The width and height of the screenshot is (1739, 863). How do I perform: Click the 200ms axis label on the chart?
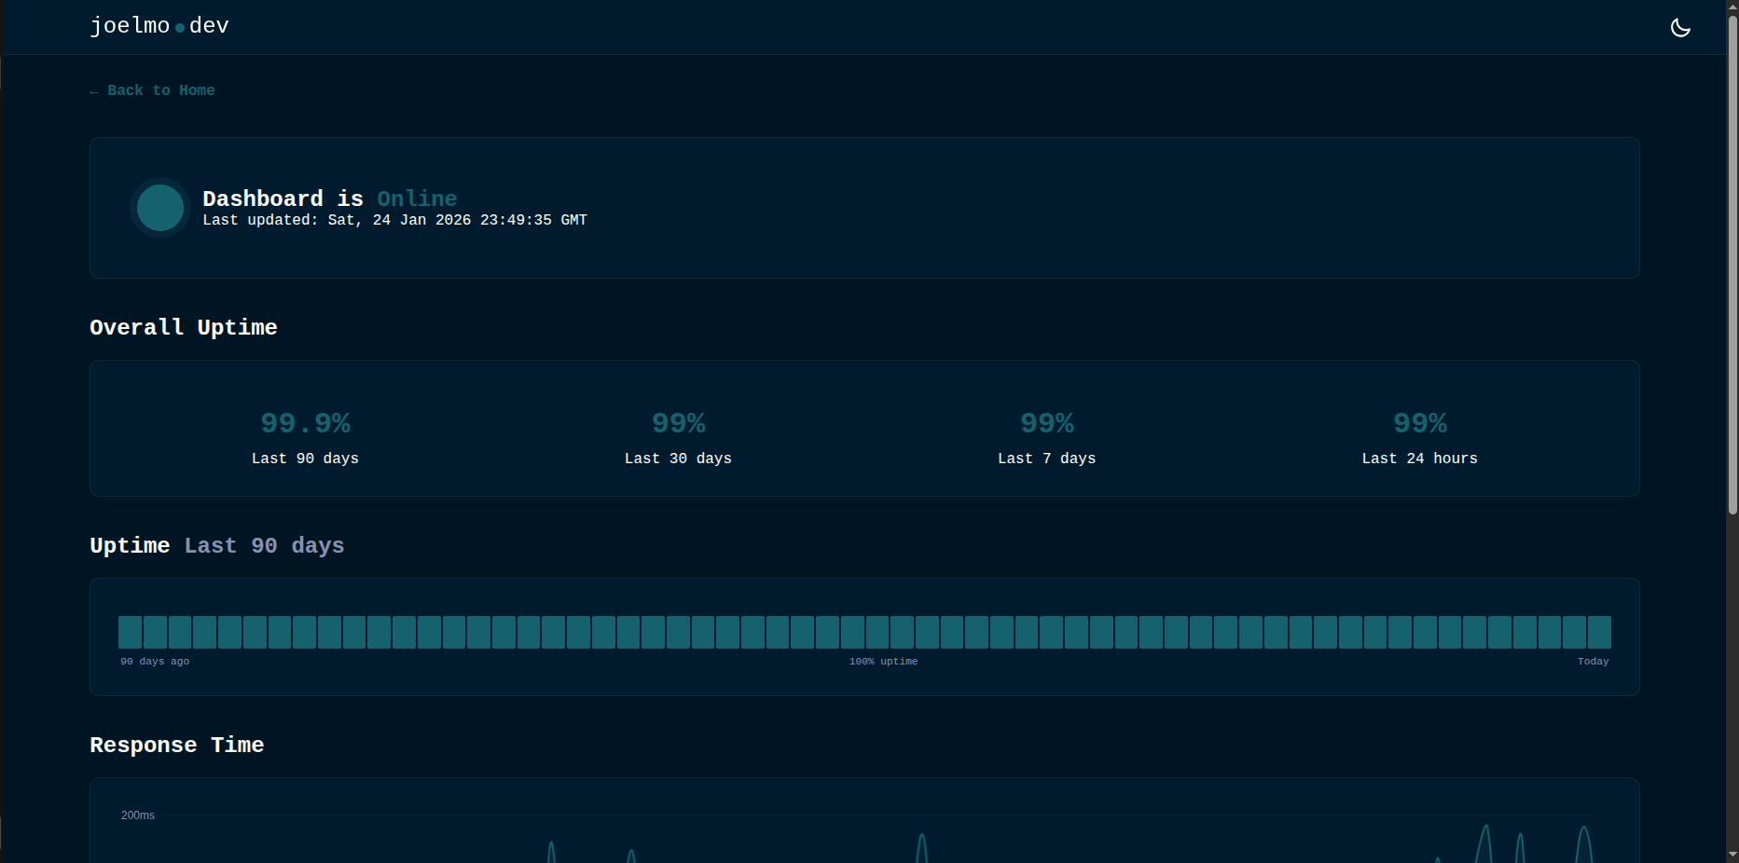[138, 815]
